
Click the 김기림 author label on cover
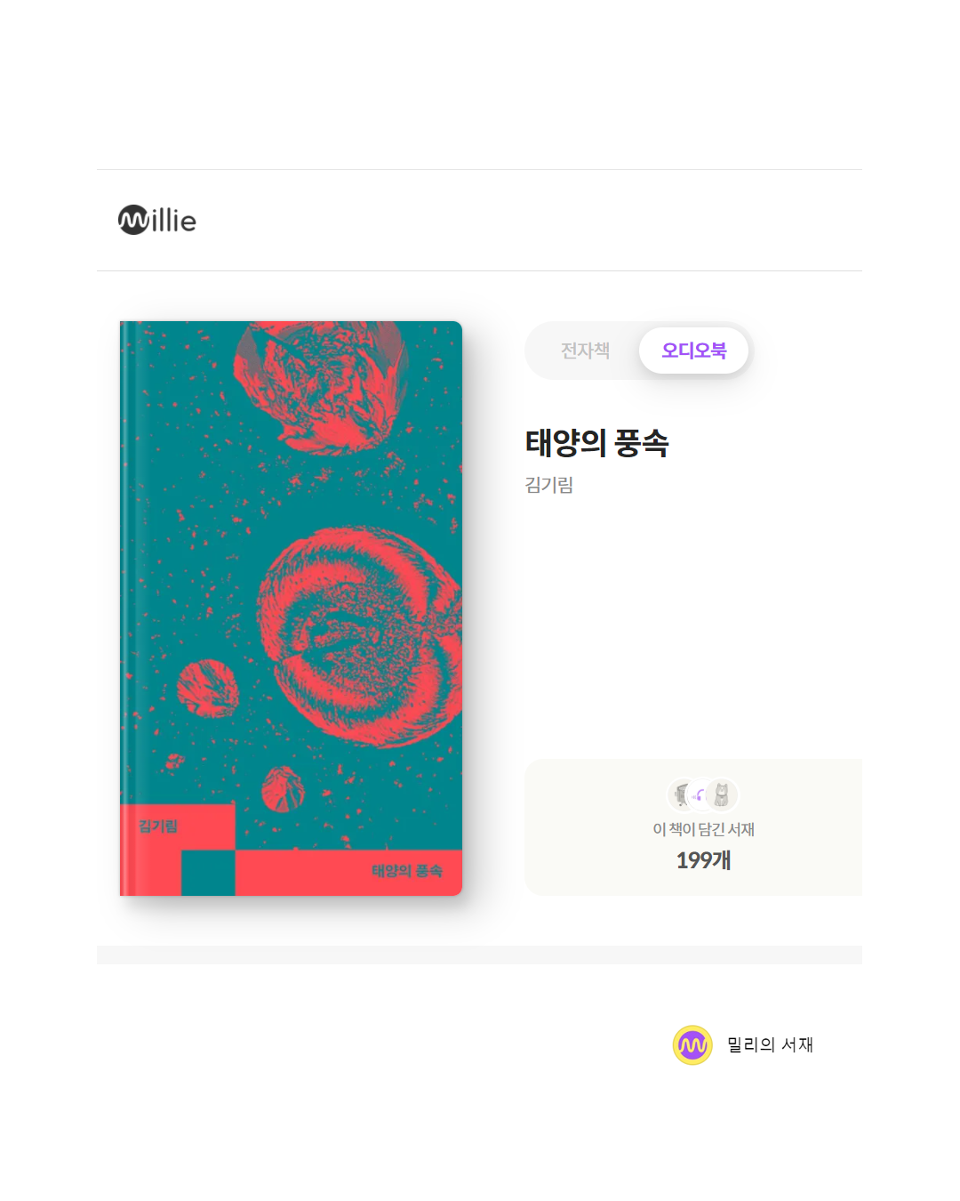pos(158,826)
